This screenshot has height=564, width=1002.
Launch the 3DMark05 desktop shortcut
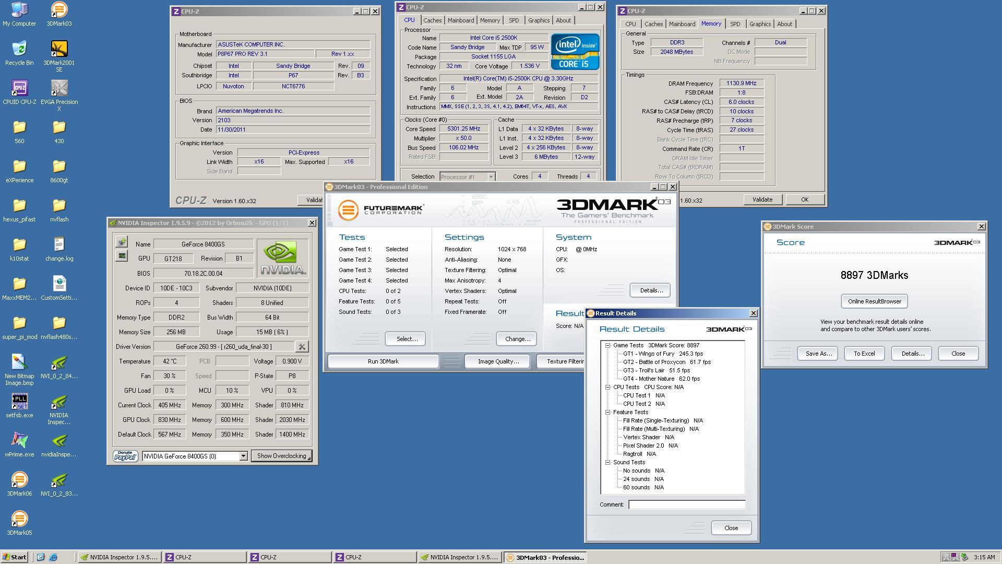coord(19,523)
